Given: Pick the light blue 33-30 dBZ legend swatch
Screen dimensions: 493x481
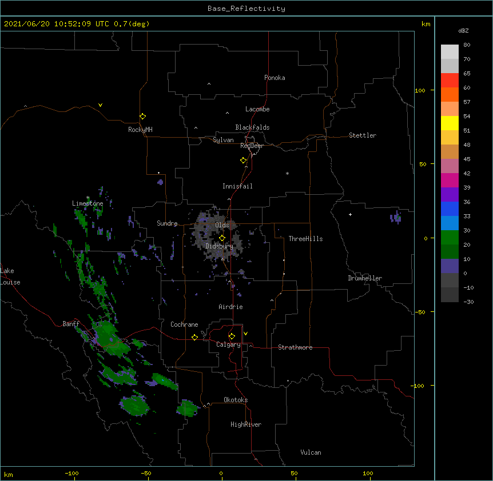Looking at the screenshot, I should (450, 223).
